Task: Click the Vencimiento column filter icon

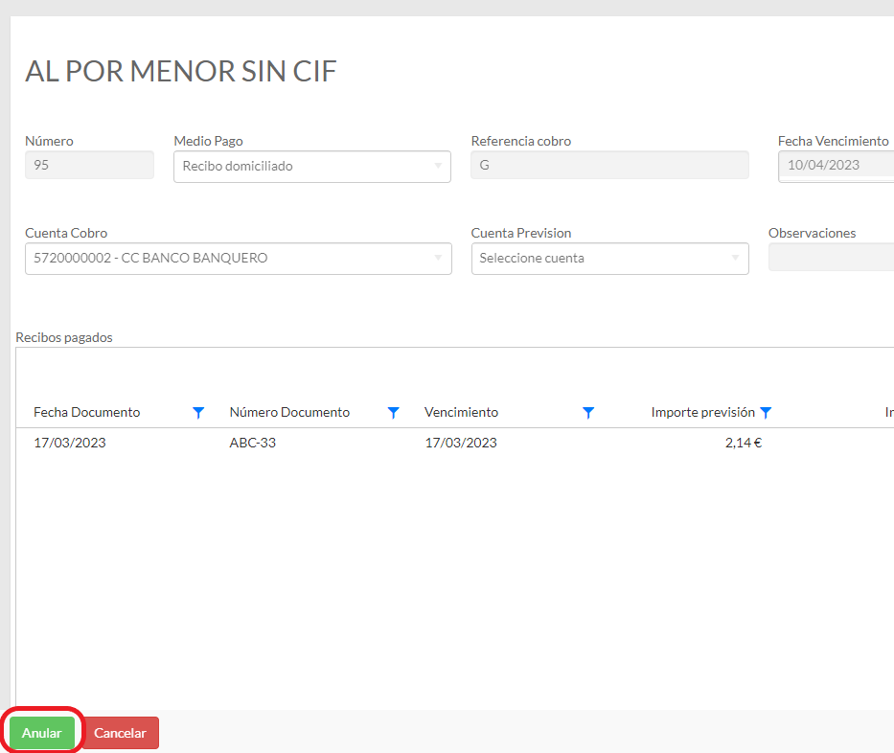Action: click(588, 413)
